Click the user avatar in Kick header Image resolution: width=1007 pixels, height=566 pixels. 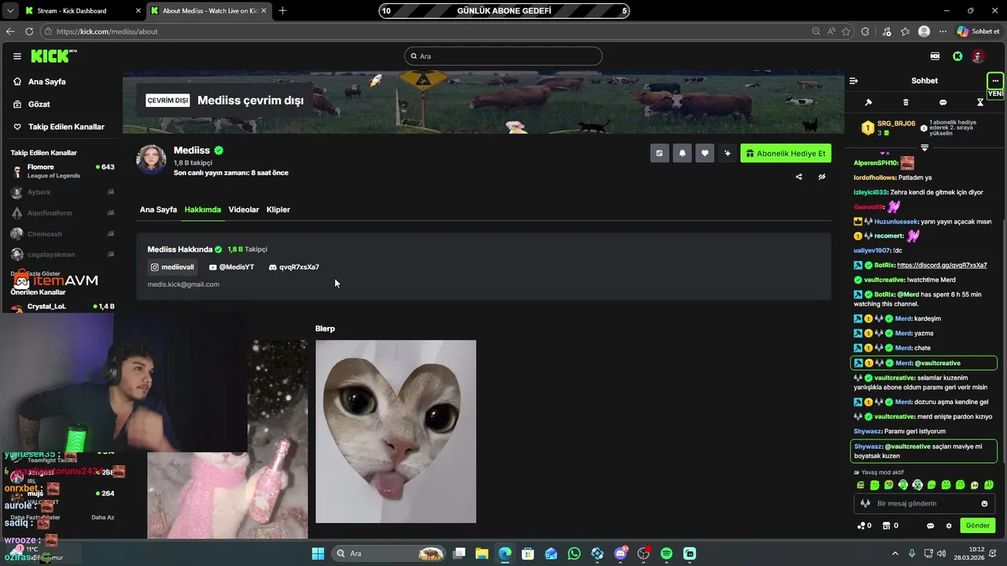(978, 56)
